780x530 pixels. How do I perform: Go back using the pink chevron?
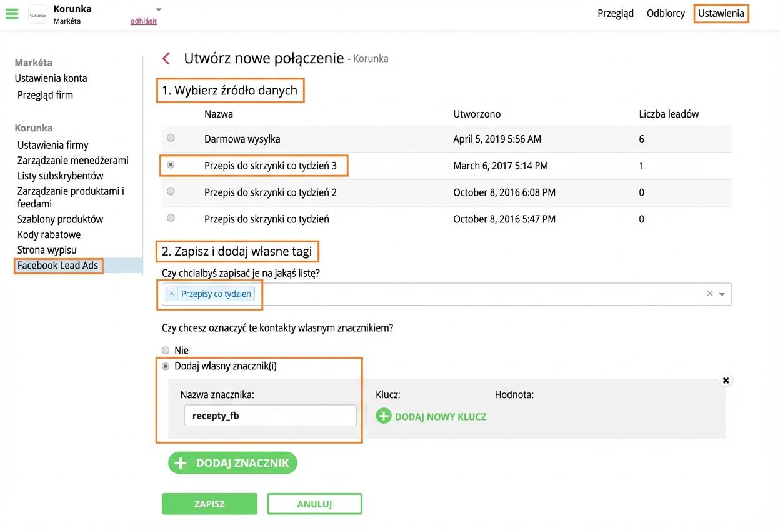click(166, 59)
